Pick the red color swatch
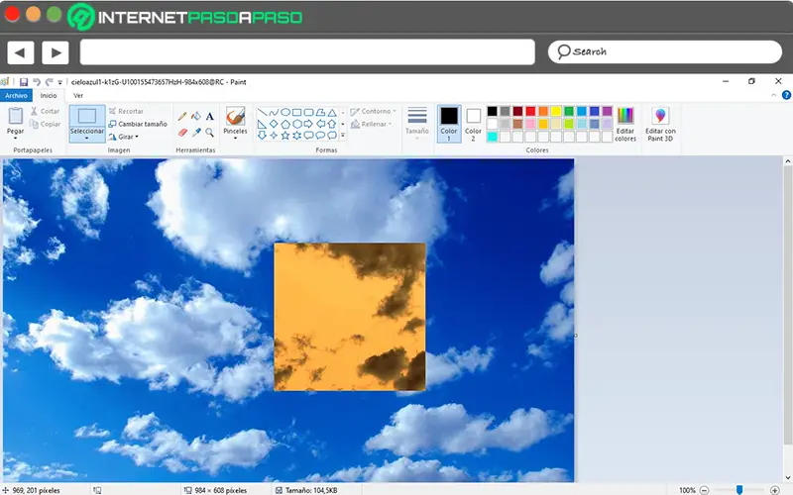The width and height of the screenshot is (793, 495). click(x=530, y=111)
